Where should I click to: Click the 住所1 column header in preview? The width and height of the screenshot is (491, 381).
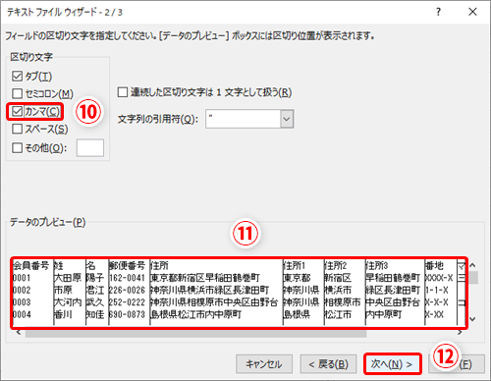pyautogui.click(x=294, y=265)
